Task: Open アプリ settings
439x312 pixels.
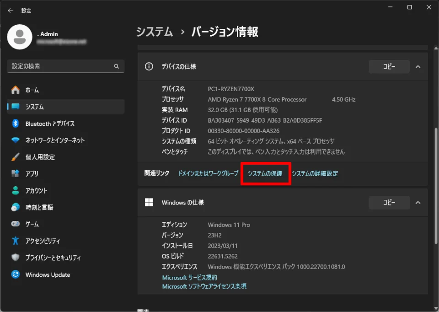Action: pos(66,174)
